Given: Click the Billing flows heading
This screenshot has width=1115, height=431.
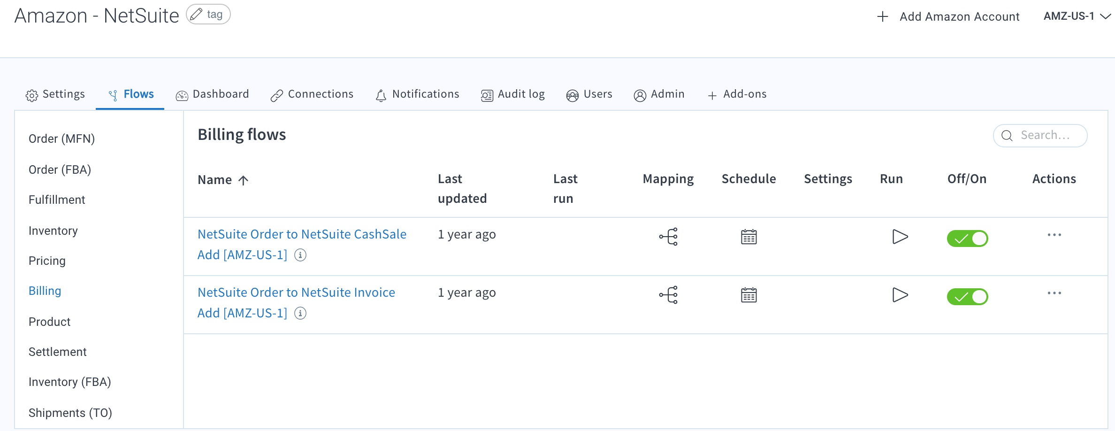Looking at the screenshot, I should 242,135.
